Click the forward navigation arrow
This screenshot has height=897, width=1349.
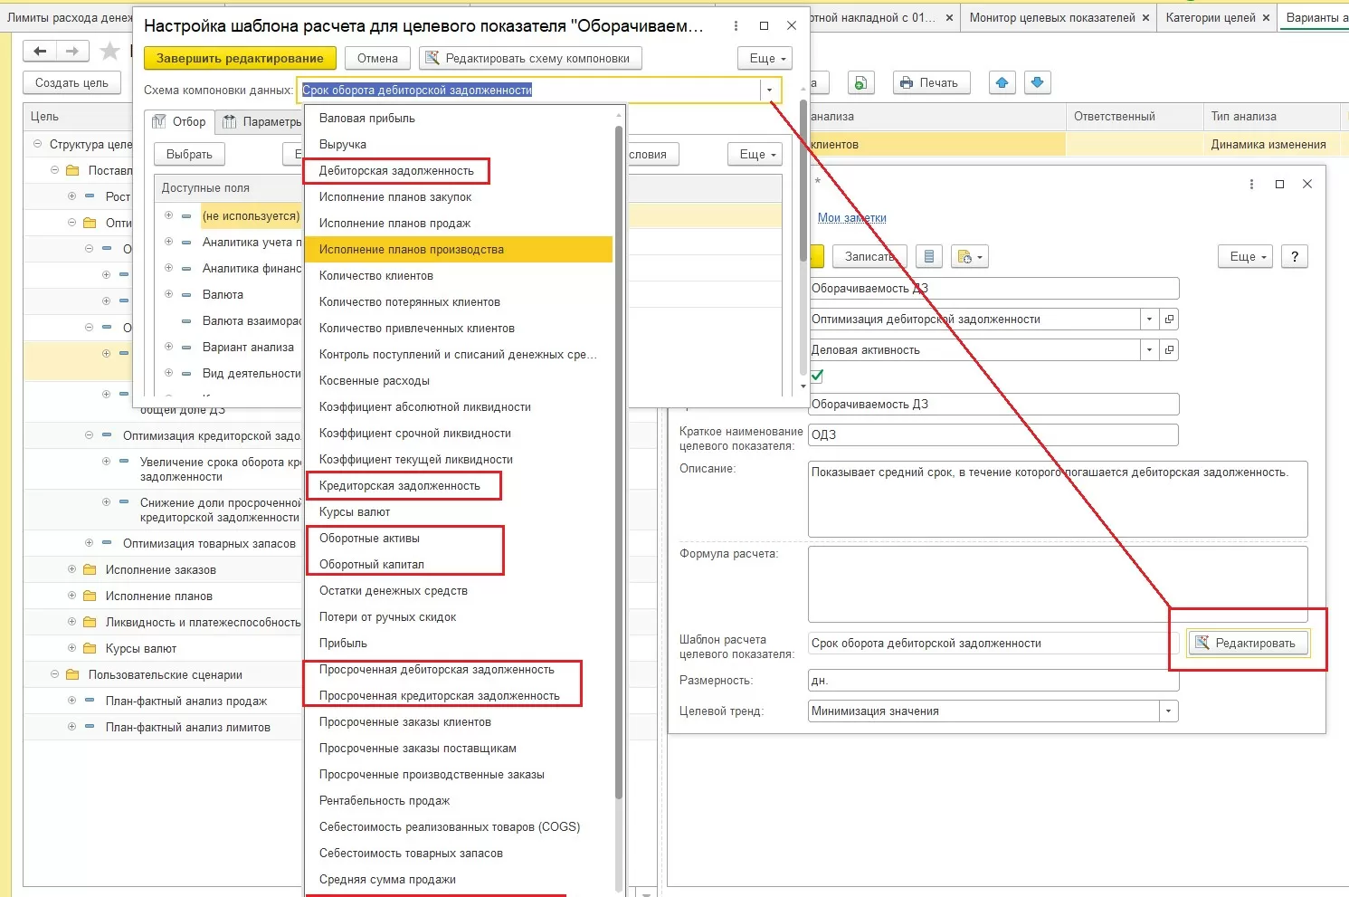(x=72, y=52)
